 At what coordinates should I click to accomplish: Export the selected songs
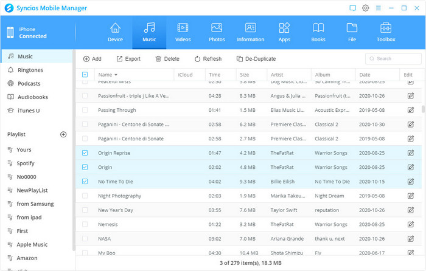pyautogui.click(x=128, y=59)
